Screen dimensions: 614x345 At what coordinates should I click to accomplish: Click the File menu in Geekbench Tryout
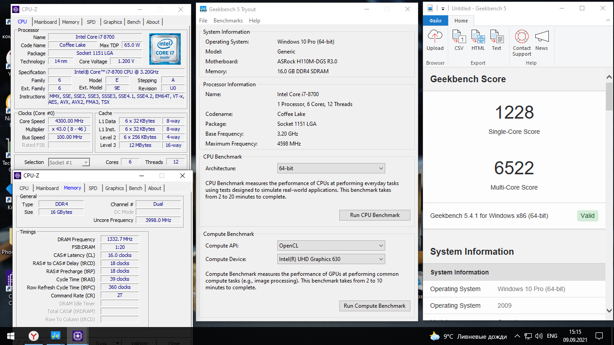(203, 21)
